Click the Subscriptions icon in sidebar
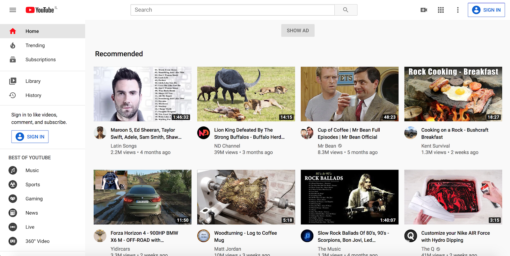 (x=13, y=60)
